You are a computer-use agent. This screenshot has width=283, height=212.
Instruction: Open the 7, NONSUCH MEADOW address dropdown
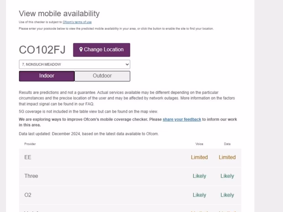pyautogui.click(x=74, y=64)
